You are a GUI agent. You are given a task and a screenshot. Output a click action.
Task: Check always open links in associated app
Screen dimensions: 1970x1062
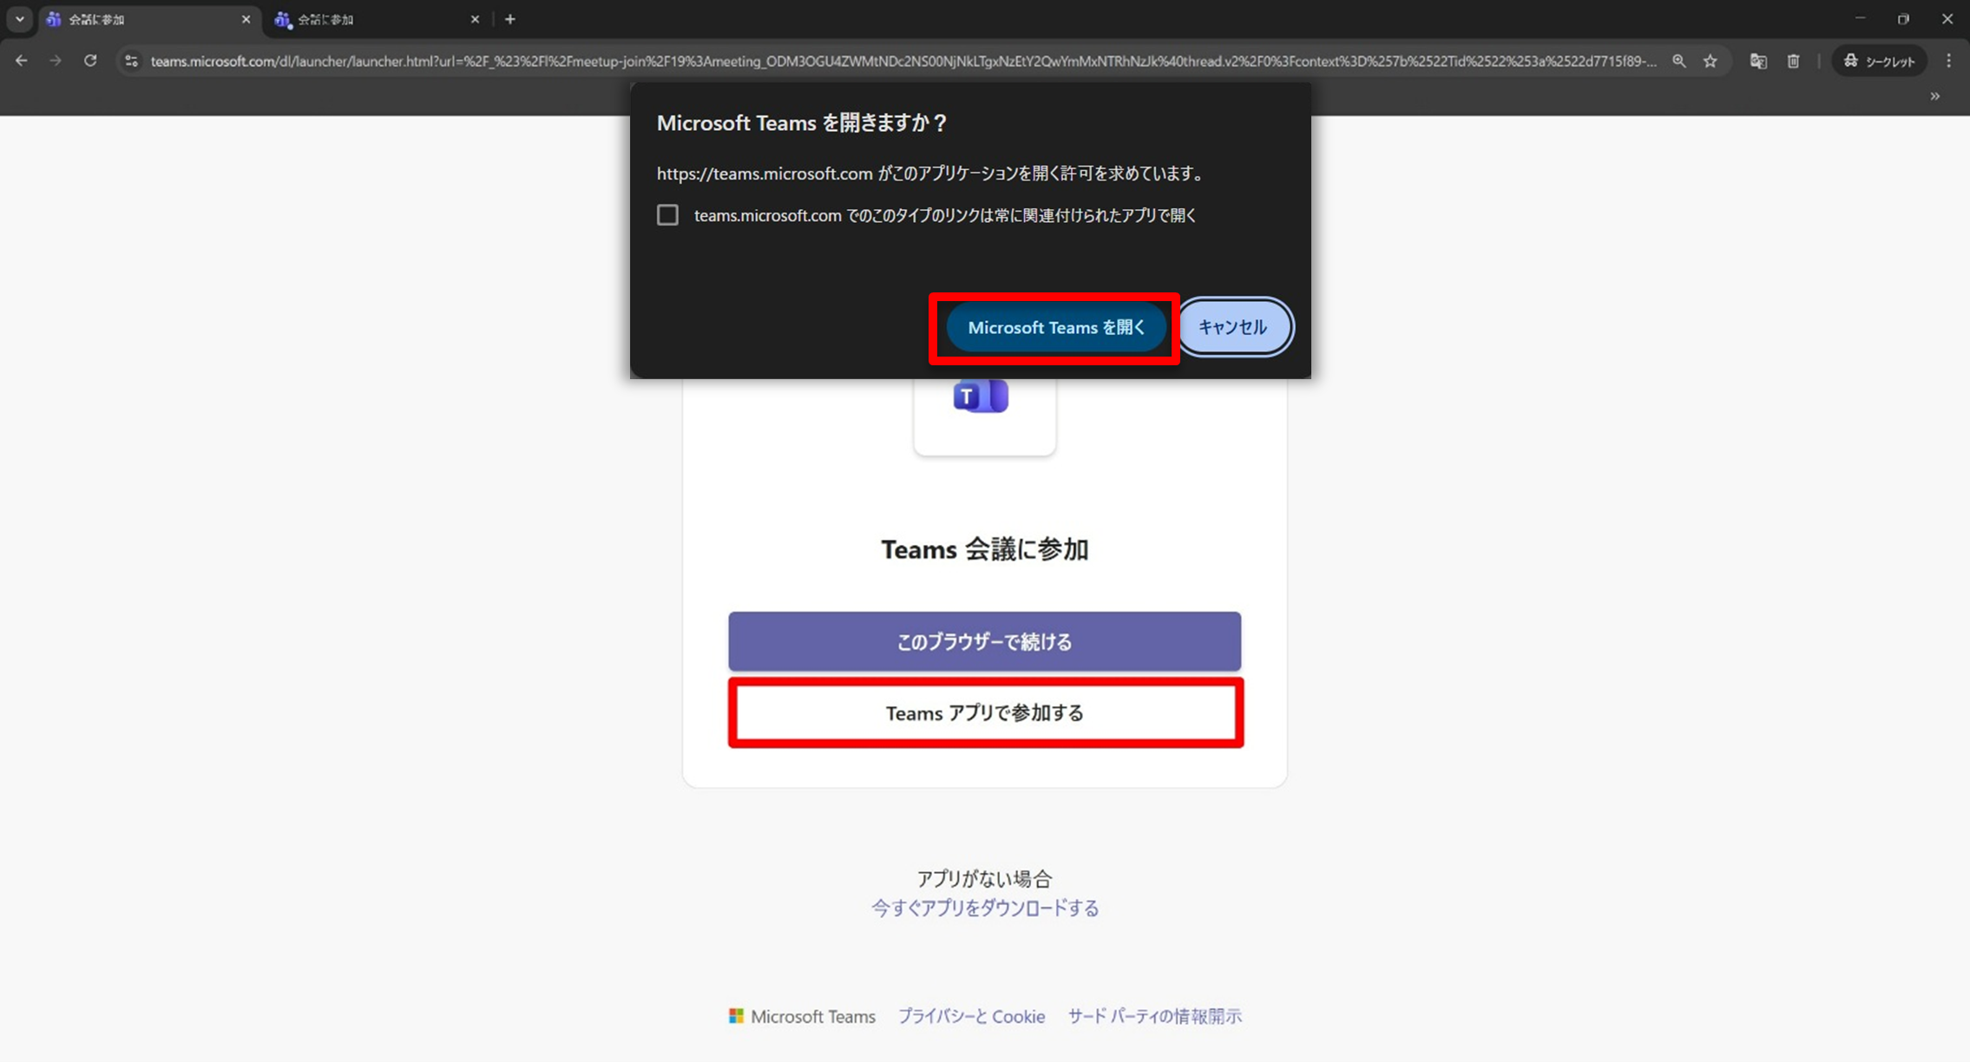[667, 215]
